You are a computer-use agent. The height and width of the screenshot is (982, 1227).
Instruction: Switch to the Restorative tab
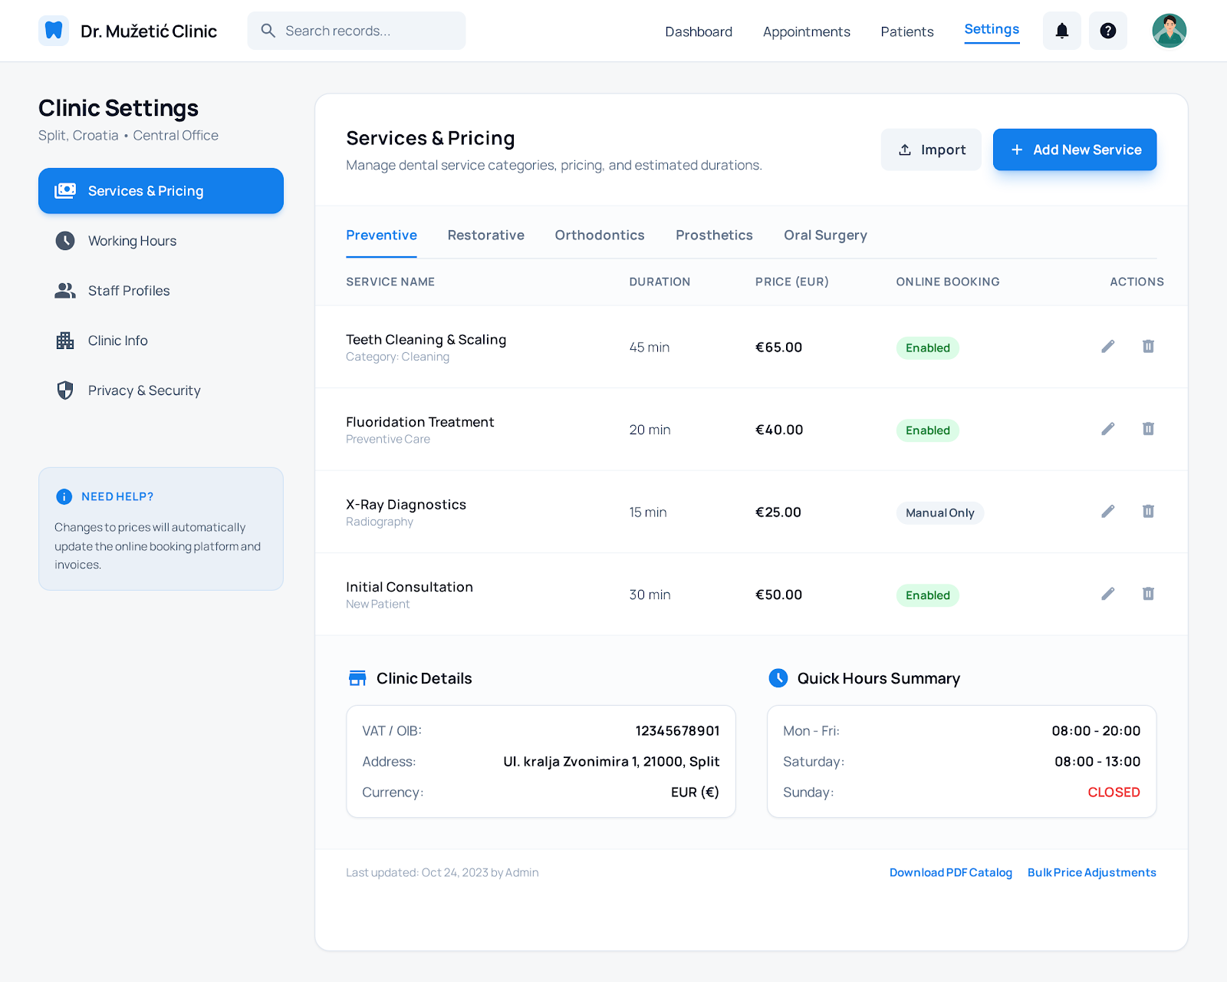(485, 235)
